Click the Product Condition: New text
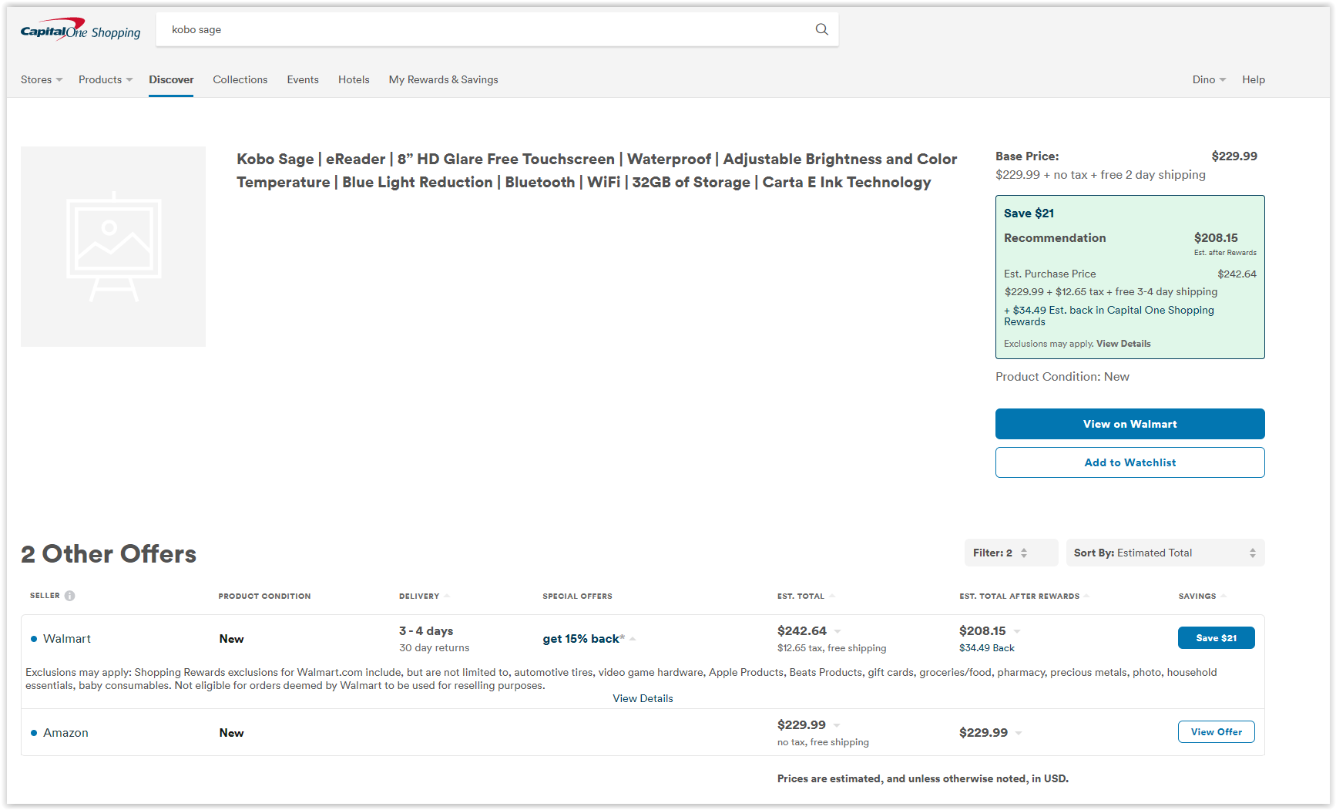The image size is (1336, 810). coord(1062,377)
